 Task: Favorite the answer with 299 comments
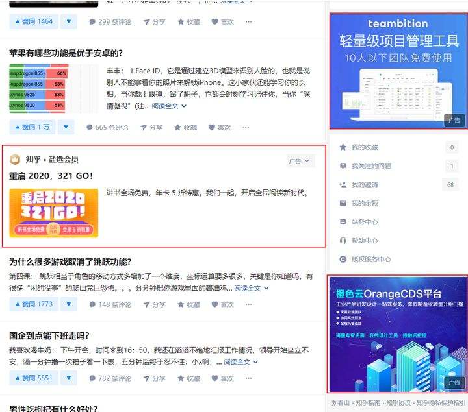coord(188,22)
